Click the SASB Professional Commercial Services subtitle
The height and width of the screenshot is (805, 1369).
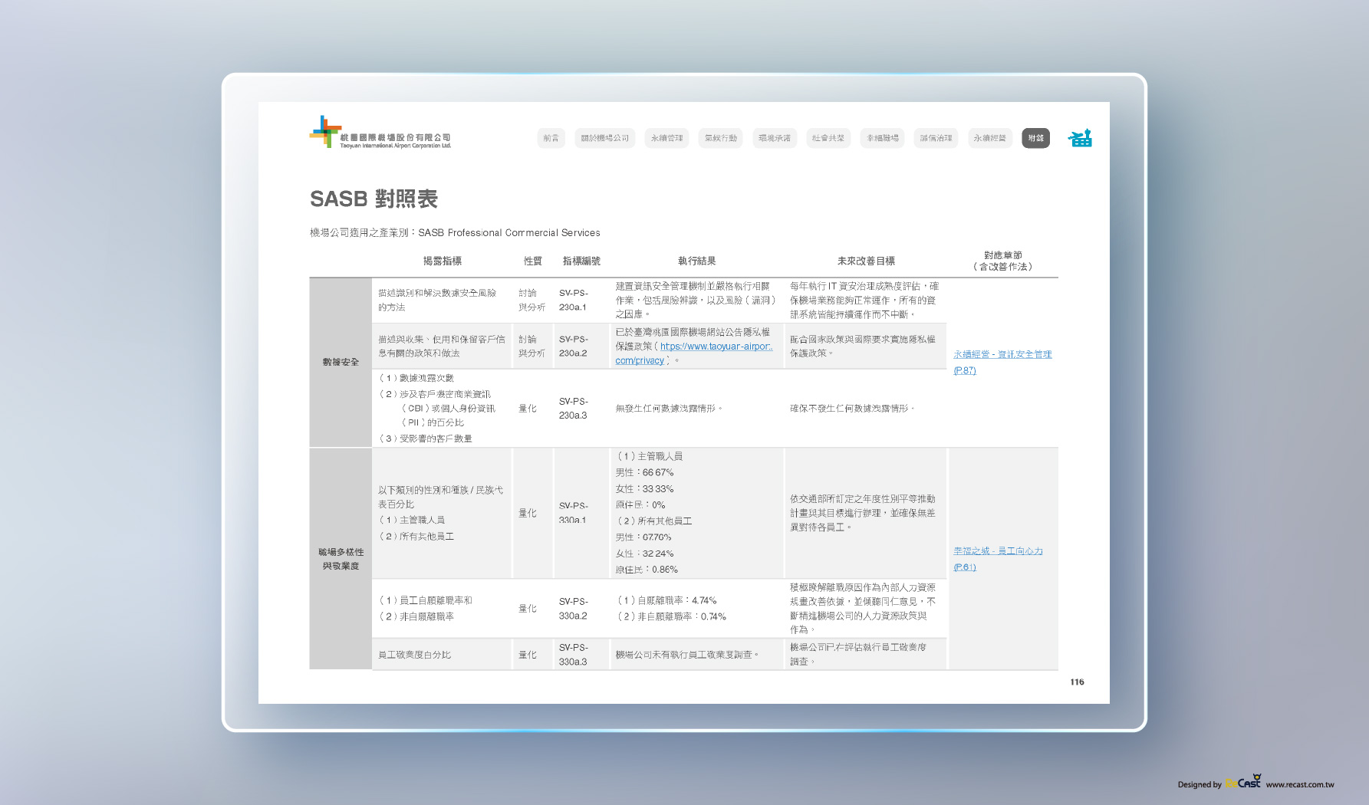(x=509, y=232)
